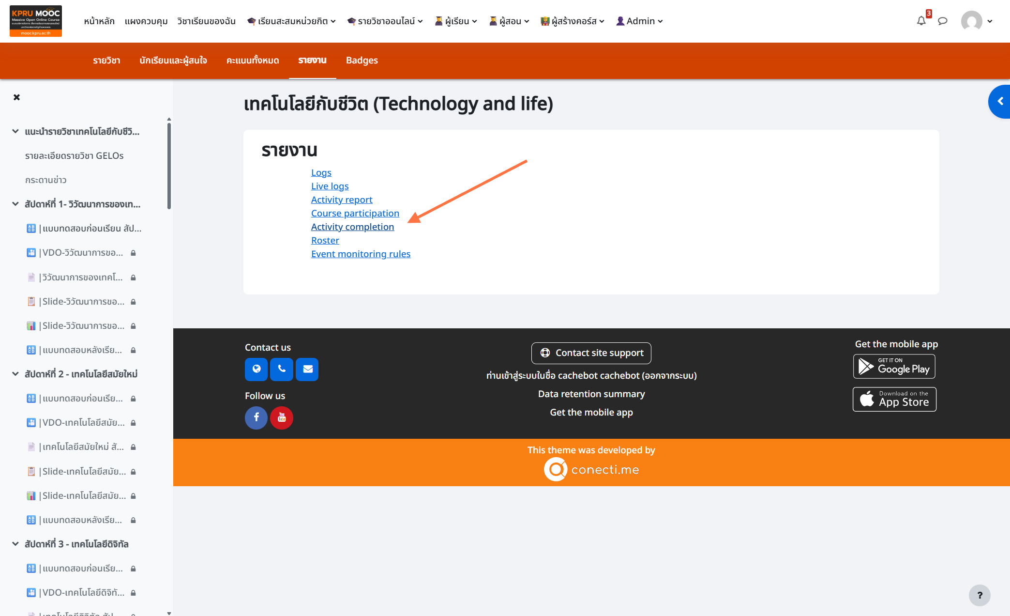Open the ผู้เรียน dropdown menu
This screenshot has width=1010, height=616.
[x=456, y=21]
